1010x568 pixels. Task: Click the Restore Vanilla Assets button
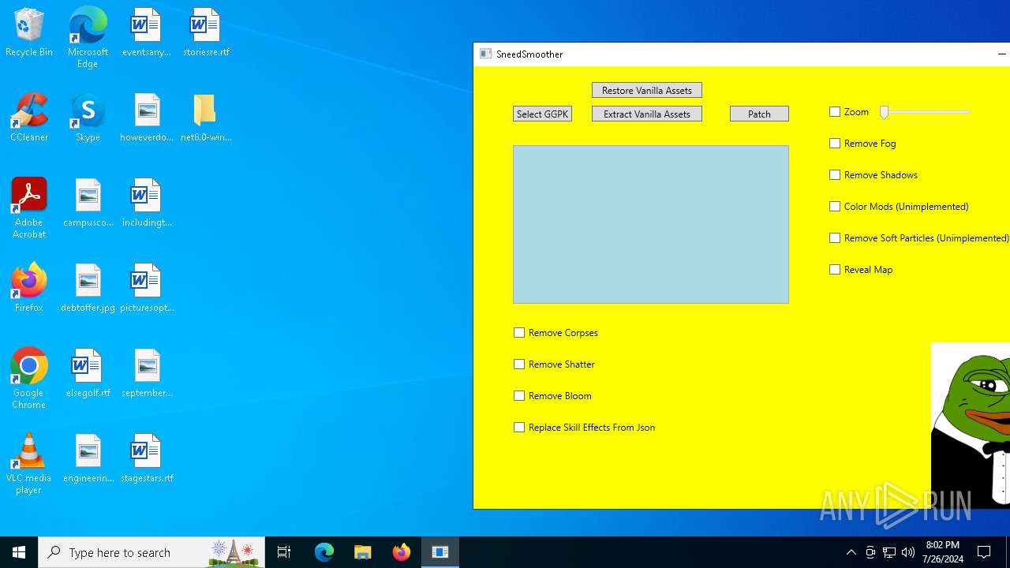pos(647,90)
